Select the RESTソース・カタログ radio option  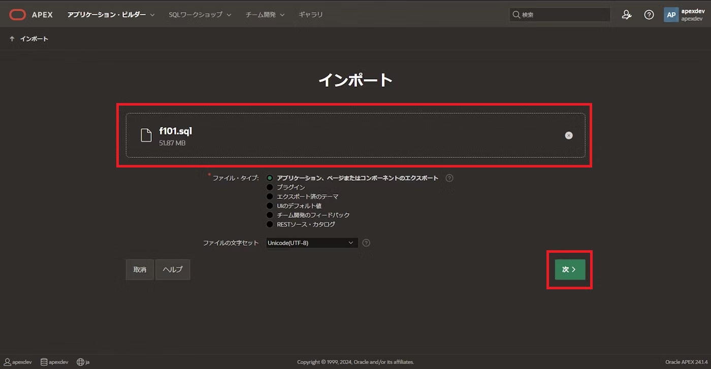[270, 224]
